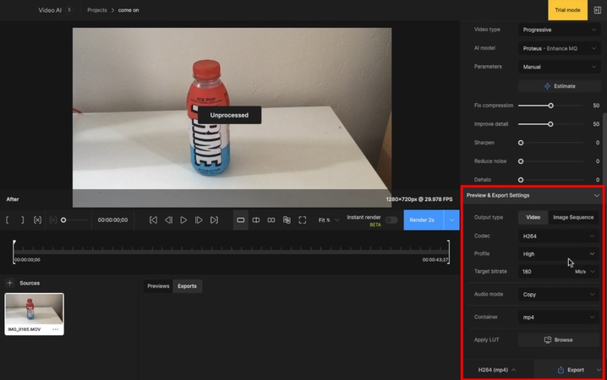
Task: Click the timeline start marker
Action: click(x=14, y=252)
